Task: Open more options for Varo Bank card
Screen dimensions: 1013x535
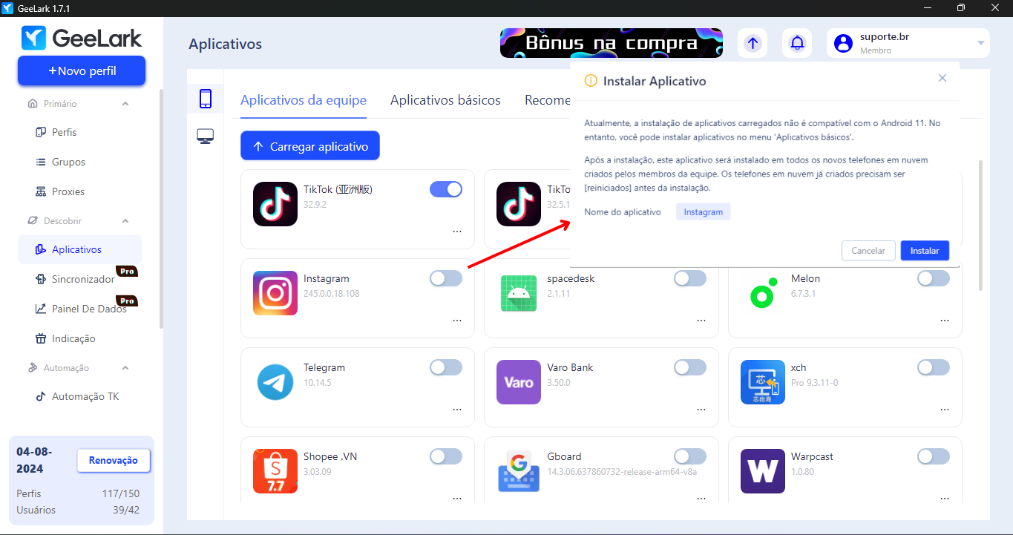Action: point(701,410)
